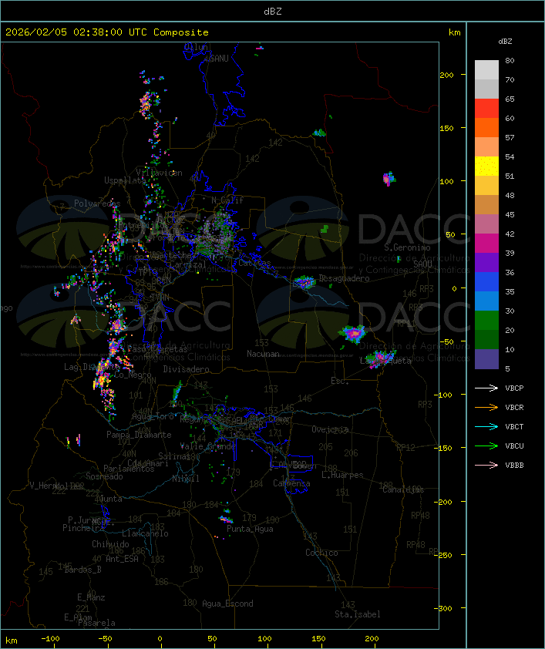545x649 pixels.
Task: Choose the tan 45-48 dBZ swatch
Action: [486, 204]
